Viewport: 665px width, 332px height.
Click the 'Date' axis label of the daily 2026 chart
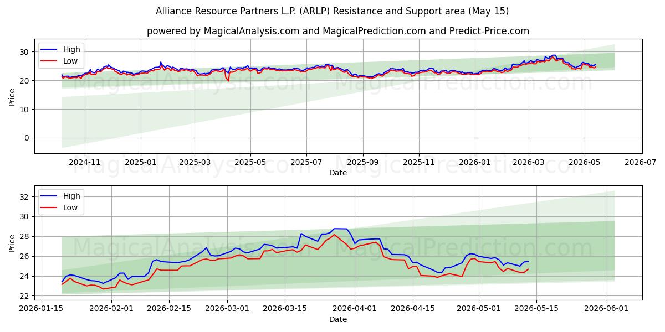pyautogui.click(x=338, y=319)
